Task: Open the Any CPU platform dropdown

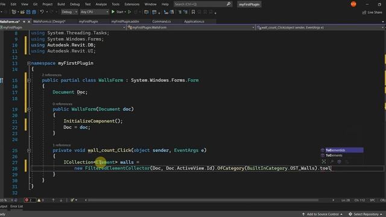Action: tap(94, 12)
